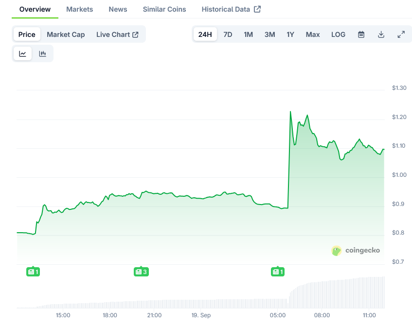Enable the LOG scale toggle
Image resolution: width=412 pixels, height=325 pixels.
338,34
